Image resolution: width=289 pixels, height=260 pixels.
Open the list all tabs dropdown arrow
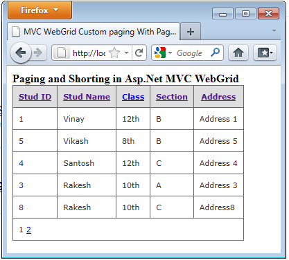click(274, 30)
